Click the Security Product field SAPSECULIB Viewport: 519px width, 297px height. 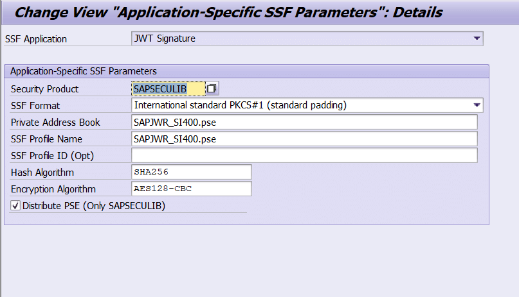coord(168,89)
